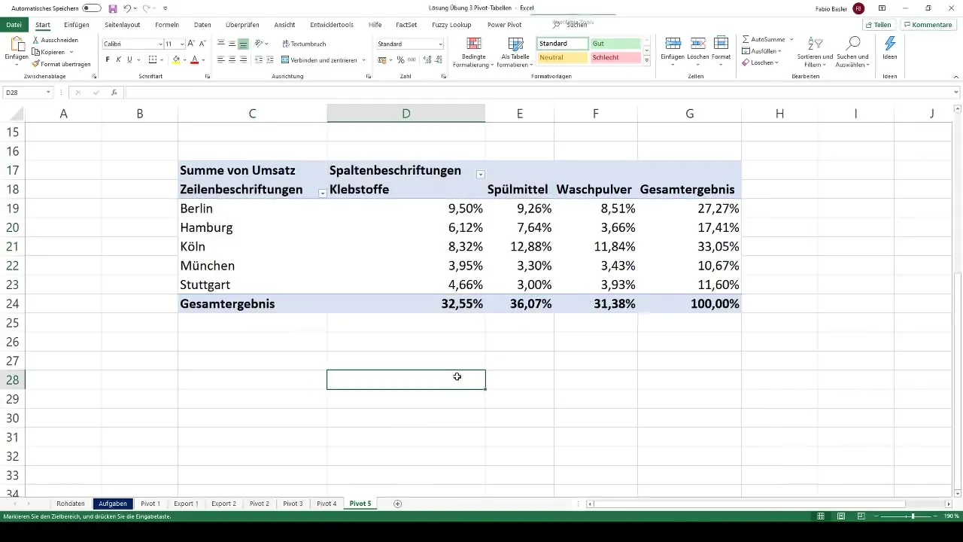
Task: Apply red font color A swatch
Action: (x=194, y=59)
